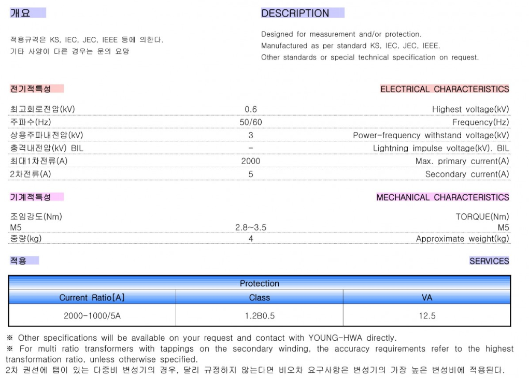Click the 12.5 VA value cell
Image resolution: width=529 pixels, height=378 pixels.
pos(427,316)
